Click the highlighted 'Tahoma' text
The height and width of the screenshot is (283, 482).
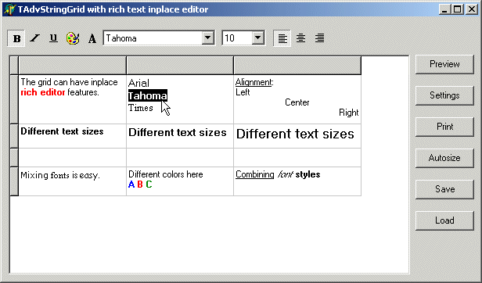click(x=148, y=95)
